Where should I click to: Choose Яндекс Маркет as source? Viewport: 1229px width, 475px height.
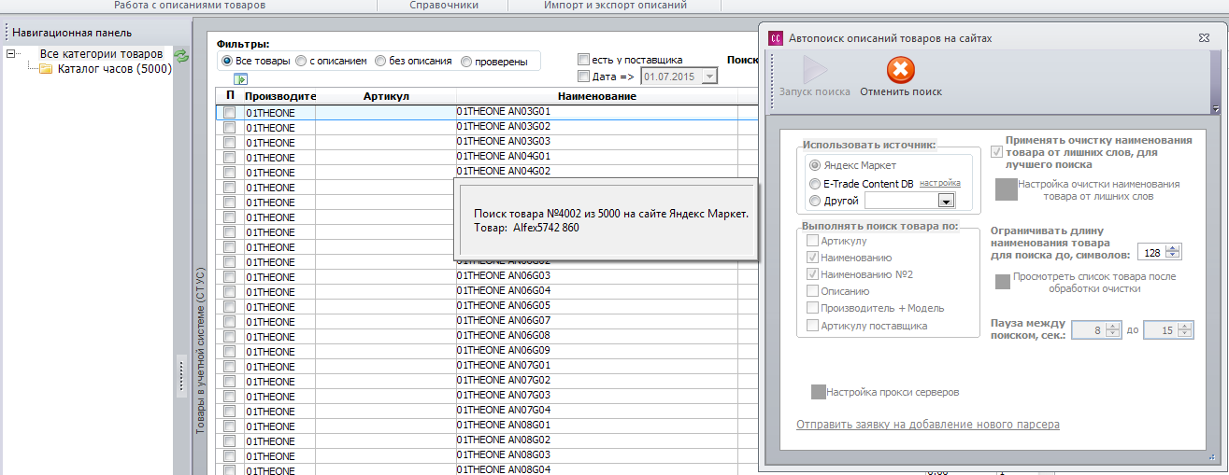click(x=815, y=164)
